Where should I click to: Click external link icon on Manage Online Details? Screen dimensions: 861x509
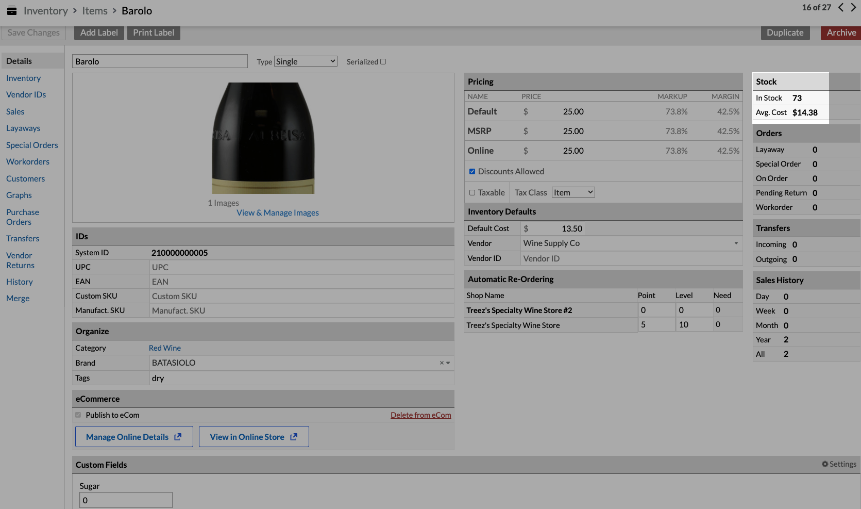click(x=178, y=437)
